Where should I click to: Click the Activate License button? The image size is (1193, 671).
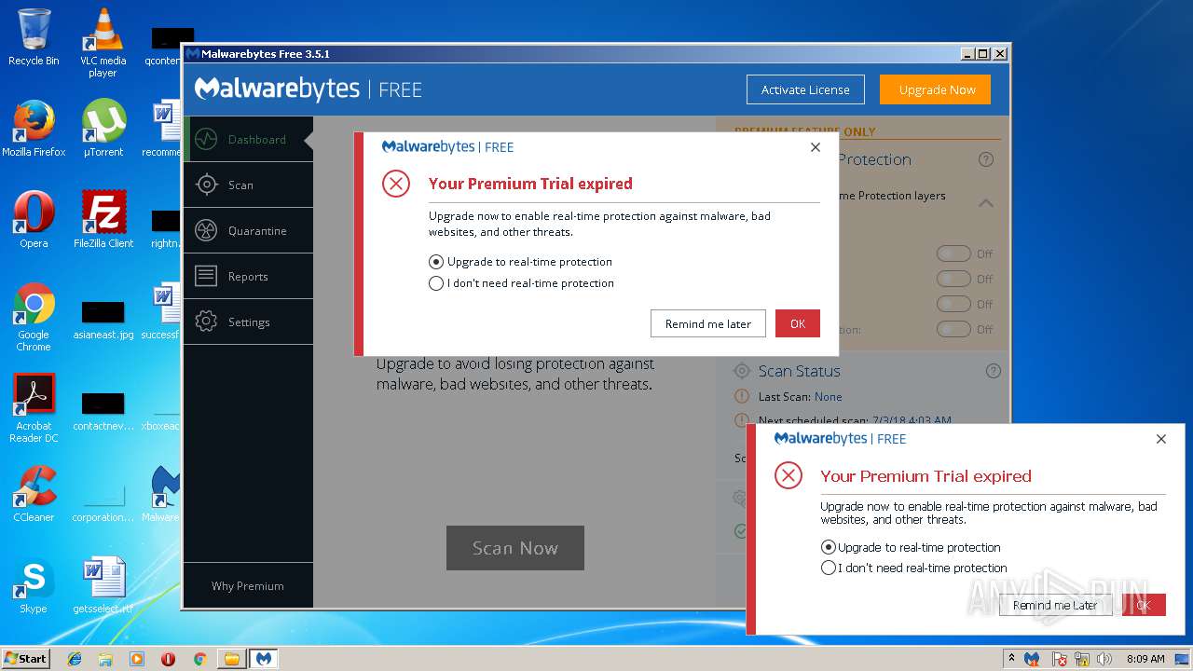click(805, 89)
